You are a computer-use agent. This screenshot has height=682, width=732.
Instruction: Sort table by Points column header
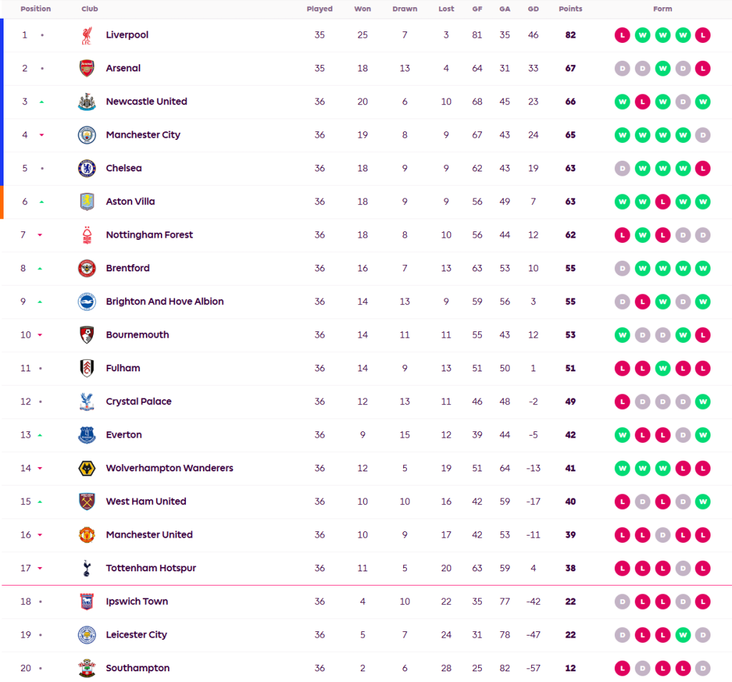pyautogui.click(x=570, y=9)
